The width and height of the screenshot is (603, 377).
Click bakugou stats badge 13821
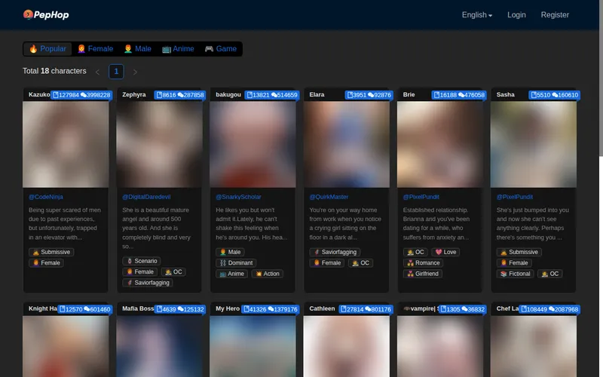272,95
